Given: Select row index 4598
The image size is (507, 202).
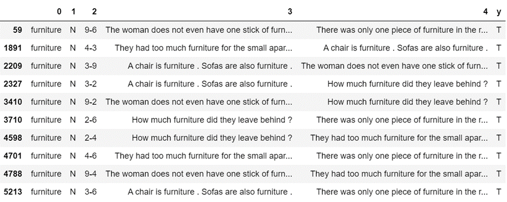Looking at the screenshot, I should (13, 138).
